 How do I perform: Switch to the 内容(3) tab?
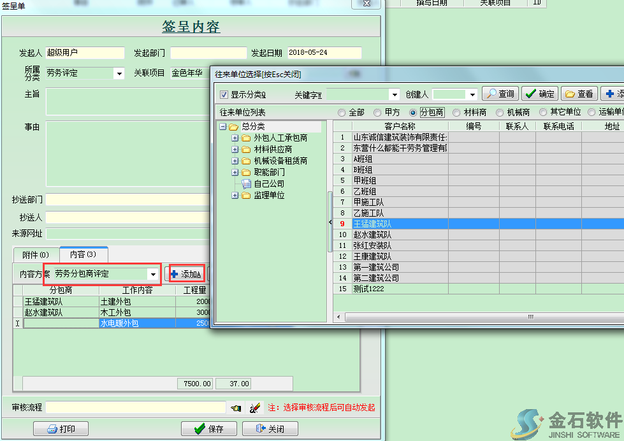coord(83,254)
